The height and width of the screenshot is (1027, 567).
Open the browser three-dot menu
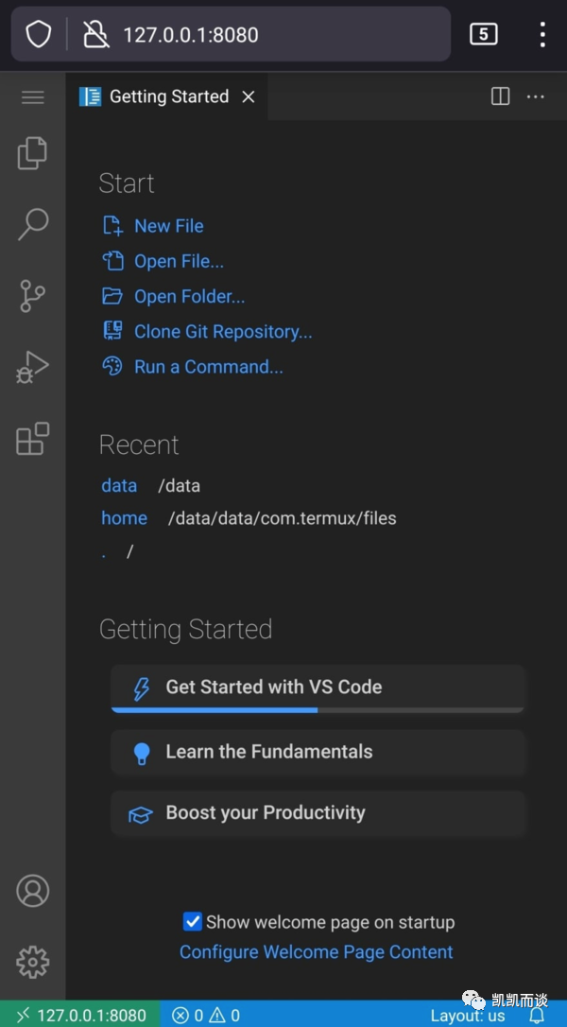pos(542,34)
